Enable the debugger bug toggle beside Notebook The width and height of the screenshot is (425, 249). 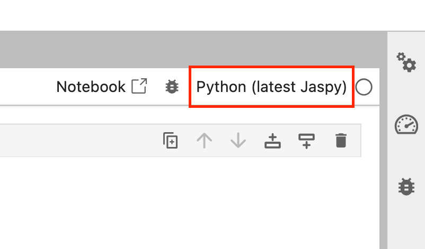pos(172,87)
